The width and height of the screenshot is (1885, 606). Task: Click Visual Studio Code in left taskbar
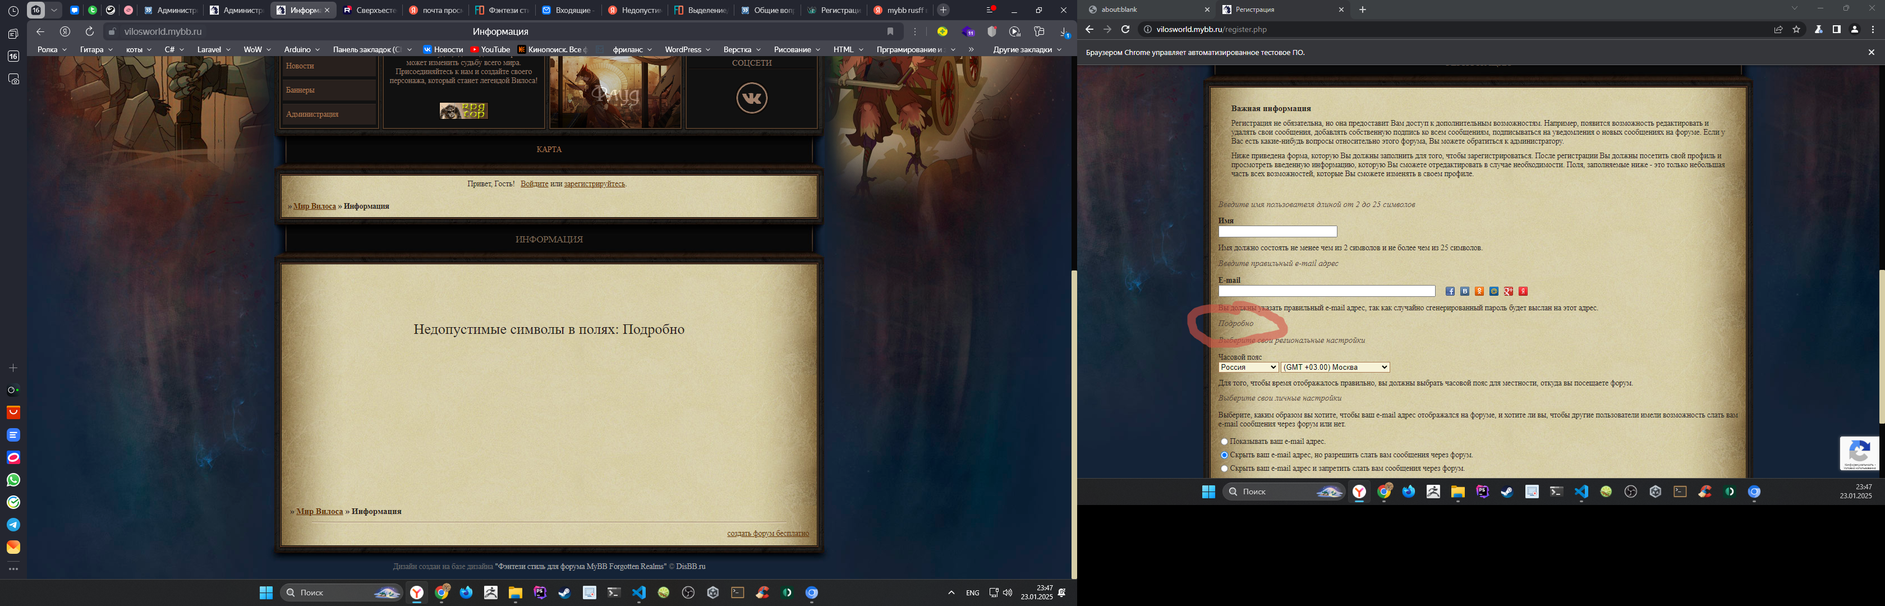click(x=639, y=593)
